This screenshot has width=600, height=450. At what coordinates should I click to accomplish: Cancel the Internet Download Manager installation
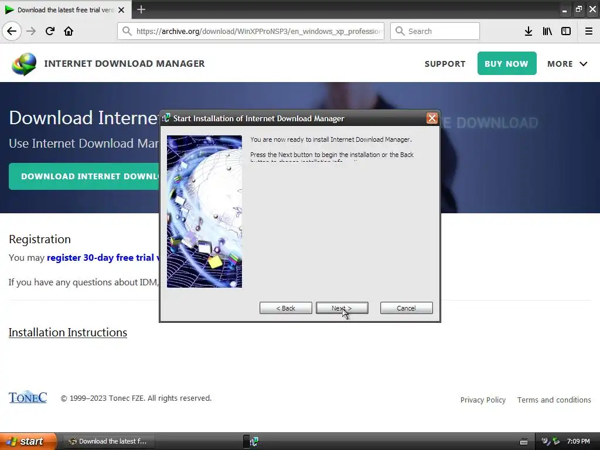(x=407, y=308)
